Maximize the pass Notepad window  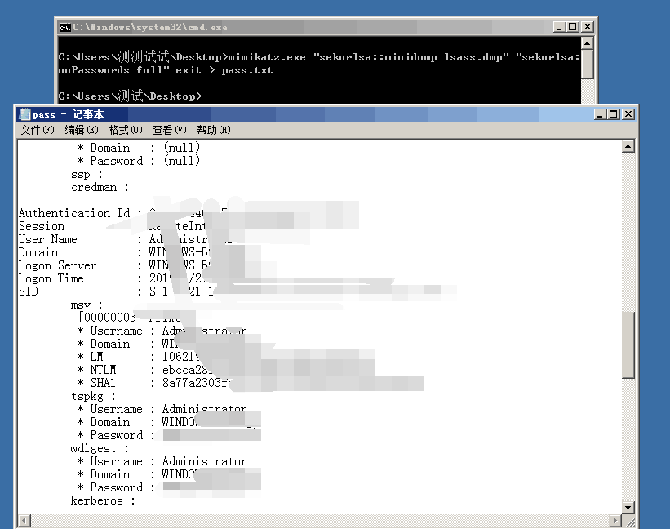tap(614, 114)
